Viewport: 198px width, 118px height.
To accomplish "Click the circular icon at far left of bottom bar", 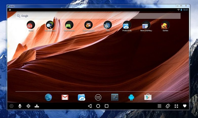I will tap(11, 106).
